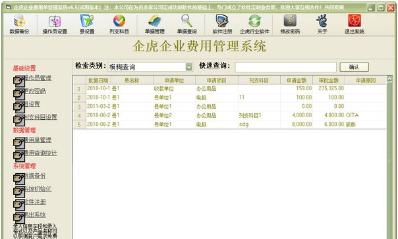Launch 单据查询 magnifier icon
The width and height of the screenshot is (398, 239).
187,24
